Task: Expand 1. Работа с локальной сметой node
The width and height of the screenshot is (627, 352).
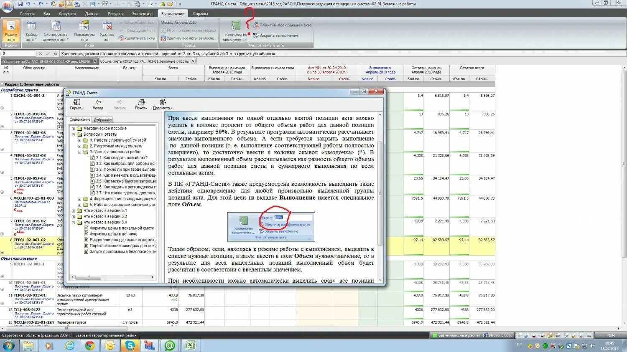Action: click(x=79, y=140)
